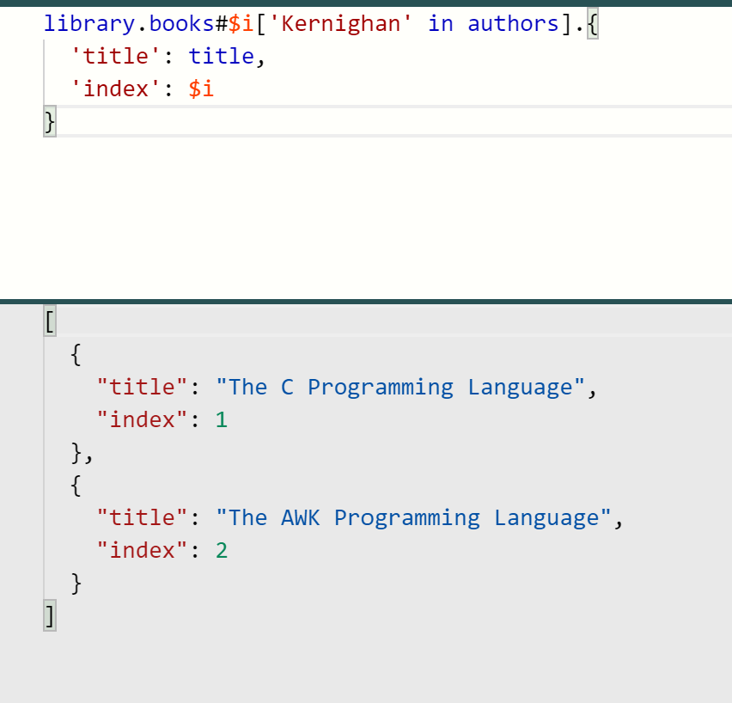
Task: Click the 'Kernighan' string literal
Action: 340,23
